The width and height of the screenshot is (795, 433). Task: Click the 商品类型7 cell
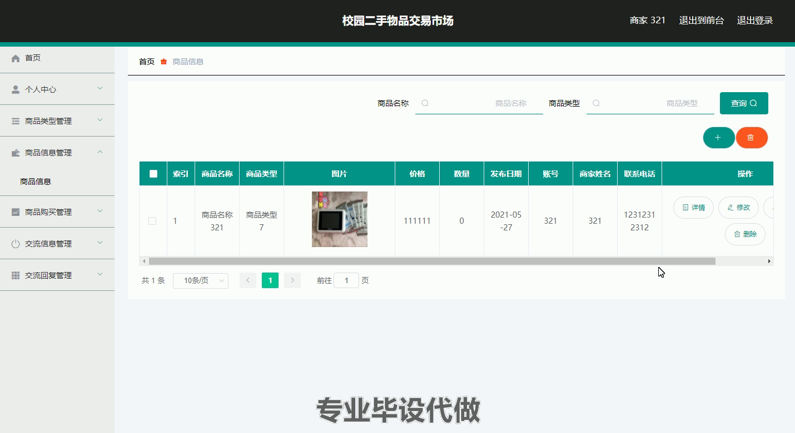(x=262, y=221)
